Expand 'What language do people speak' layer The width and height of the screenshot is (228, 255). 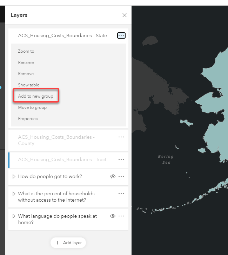(x=14, y=216)
